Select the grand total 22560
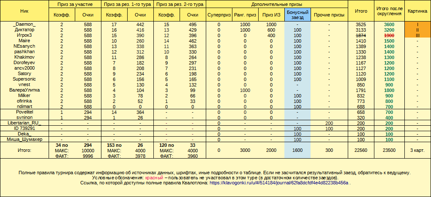 (361, 150)
